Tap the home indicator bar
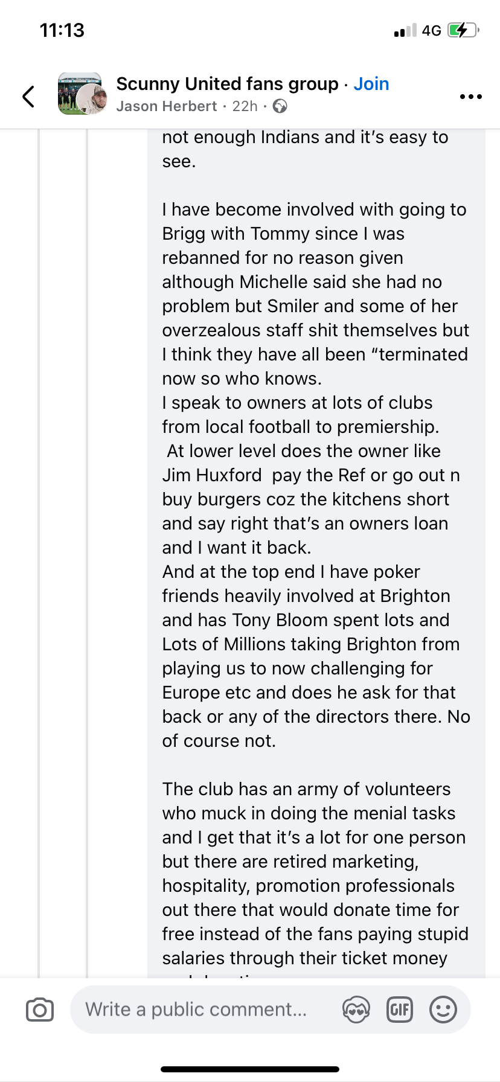Screen dimensions: 500x1082 pos(250,1069)
